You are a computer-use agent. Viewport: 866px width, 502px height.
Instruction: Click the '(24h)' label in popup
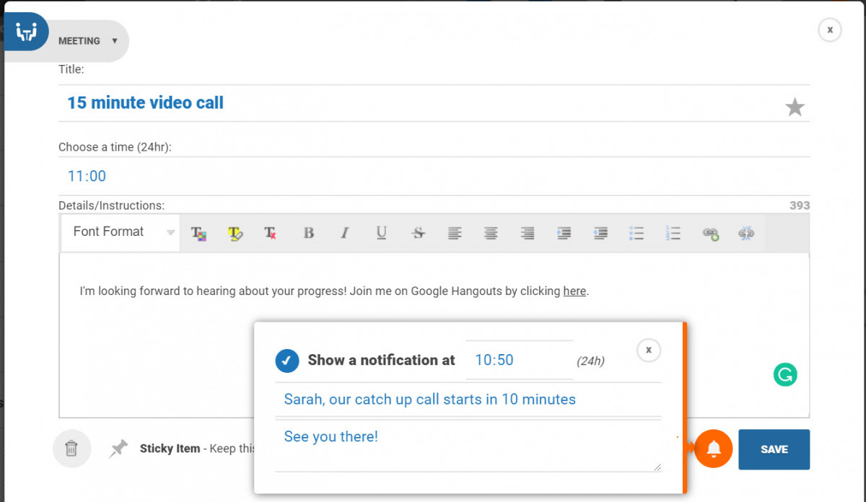[x=590, y=361]
